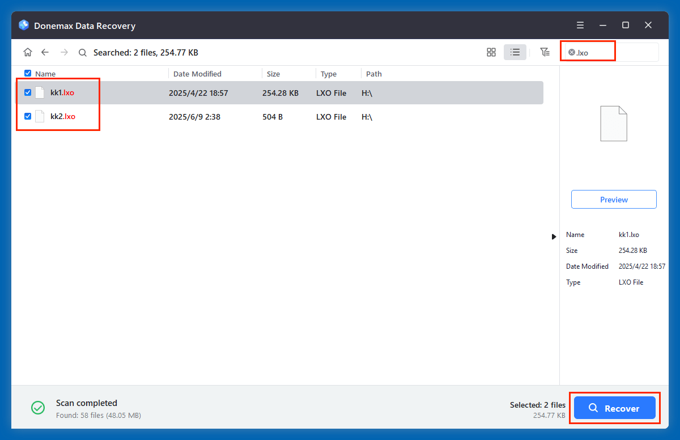The width and height of the screenshot is (680, 440).
Task: Go back using the back arrow icon
Action: [45, 52]
